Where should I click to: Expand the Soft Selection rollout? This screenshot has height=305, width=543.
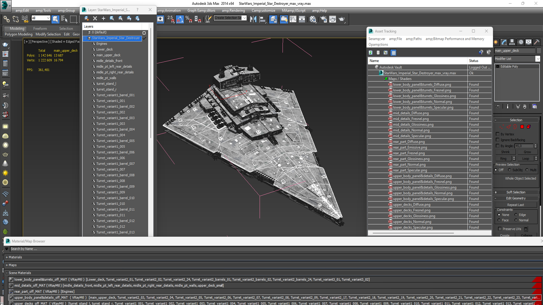(x=516, y=192)
